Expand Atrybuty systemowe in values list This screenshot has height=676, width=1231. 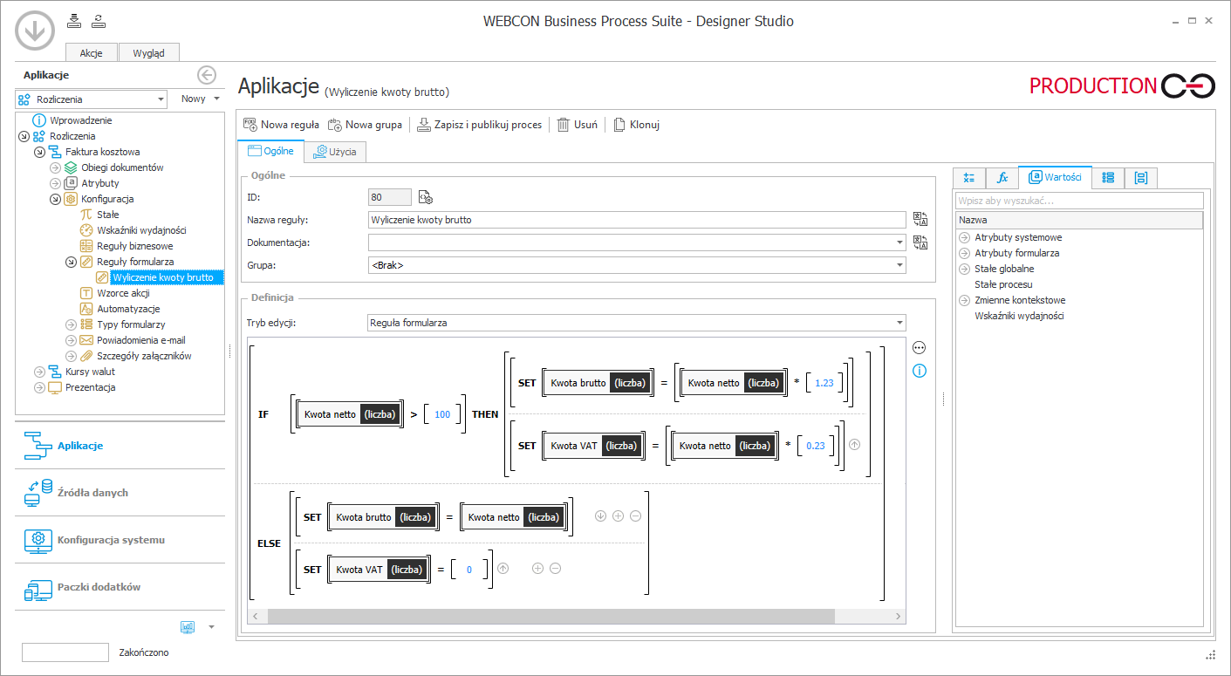[964, 237]
